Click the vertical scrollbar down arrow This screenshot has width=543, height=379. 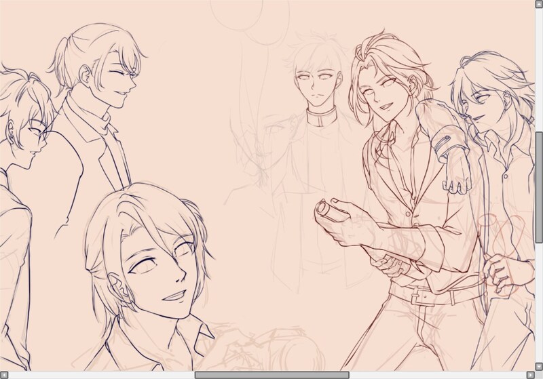pos(539,366)
